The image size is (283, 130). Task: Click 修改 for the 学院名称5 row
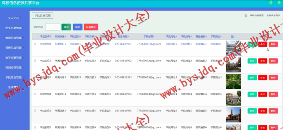coord(263,111)
